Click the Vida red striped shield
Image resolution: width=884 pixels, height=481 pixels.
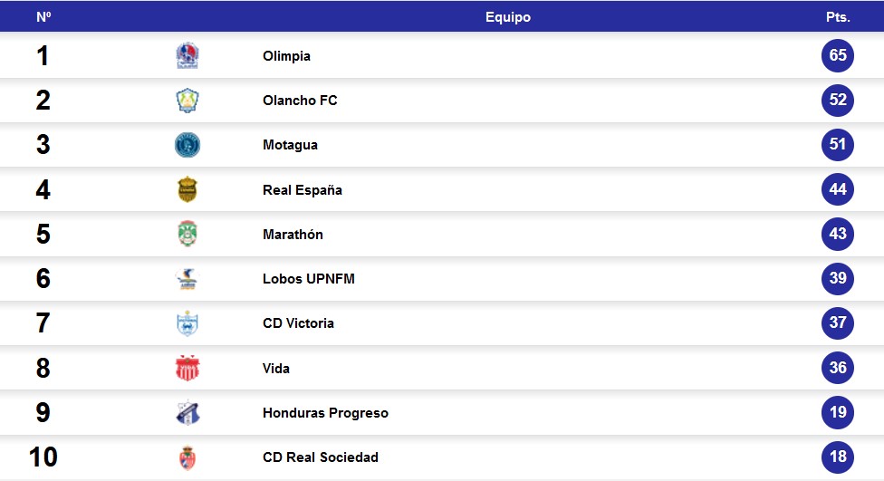[187, 368]
